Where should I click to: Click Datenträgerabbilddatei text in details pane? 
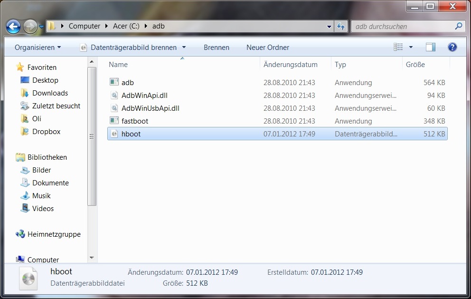tap(87, 283)
